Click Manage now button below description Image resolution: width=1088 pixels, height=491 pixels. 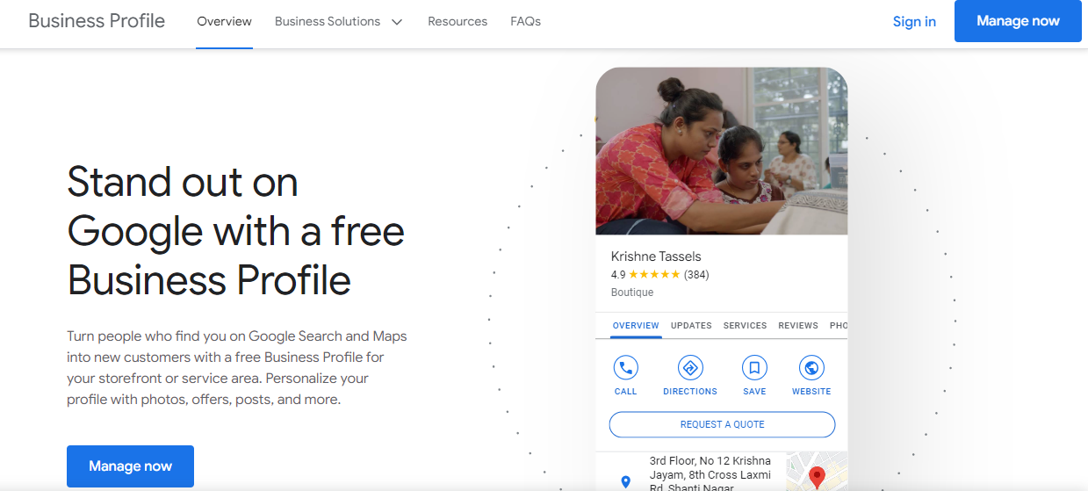tap(130, 466)
